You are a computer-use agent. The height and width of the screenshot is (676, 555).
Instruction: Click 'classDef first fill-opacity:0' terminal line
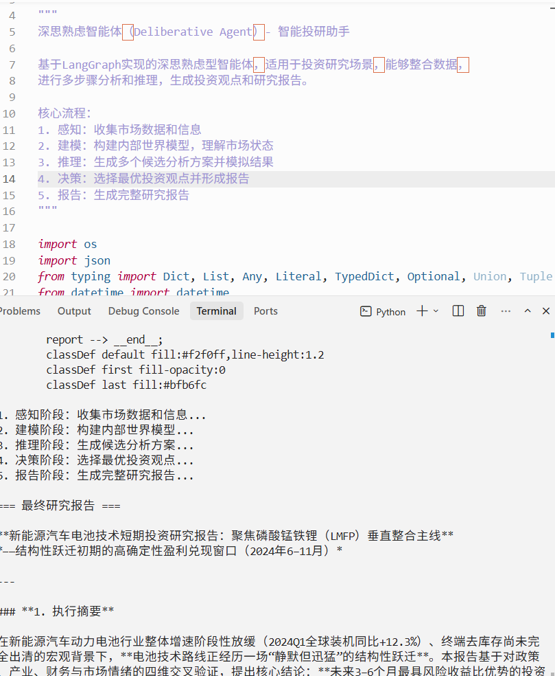pos(136,370)
